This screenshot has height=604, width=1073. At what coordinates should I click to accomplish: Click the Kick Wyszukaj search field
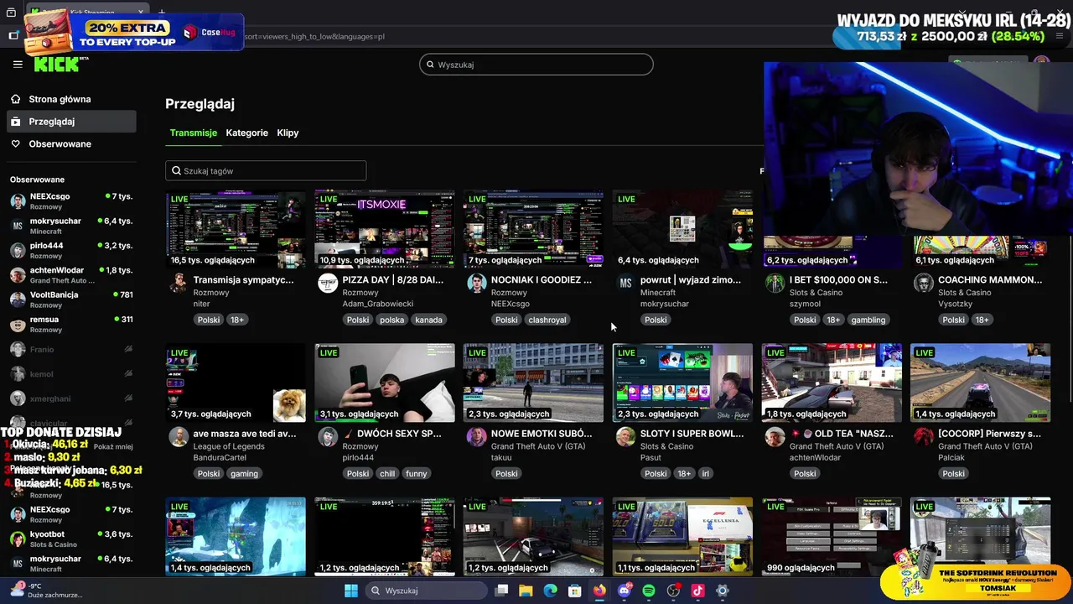[x=536, y=65]
